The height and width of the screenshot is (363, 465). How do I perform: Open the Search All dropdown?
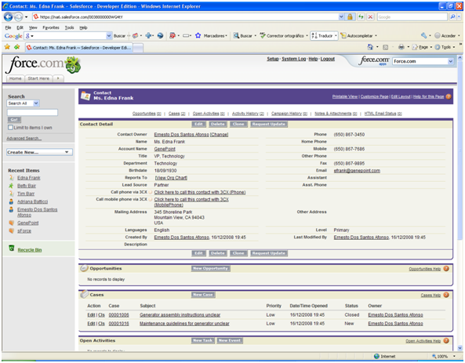coord(23,103)
